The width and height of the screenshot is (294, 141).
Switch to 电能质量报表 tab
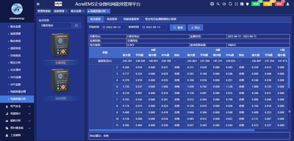pos(131,19)
